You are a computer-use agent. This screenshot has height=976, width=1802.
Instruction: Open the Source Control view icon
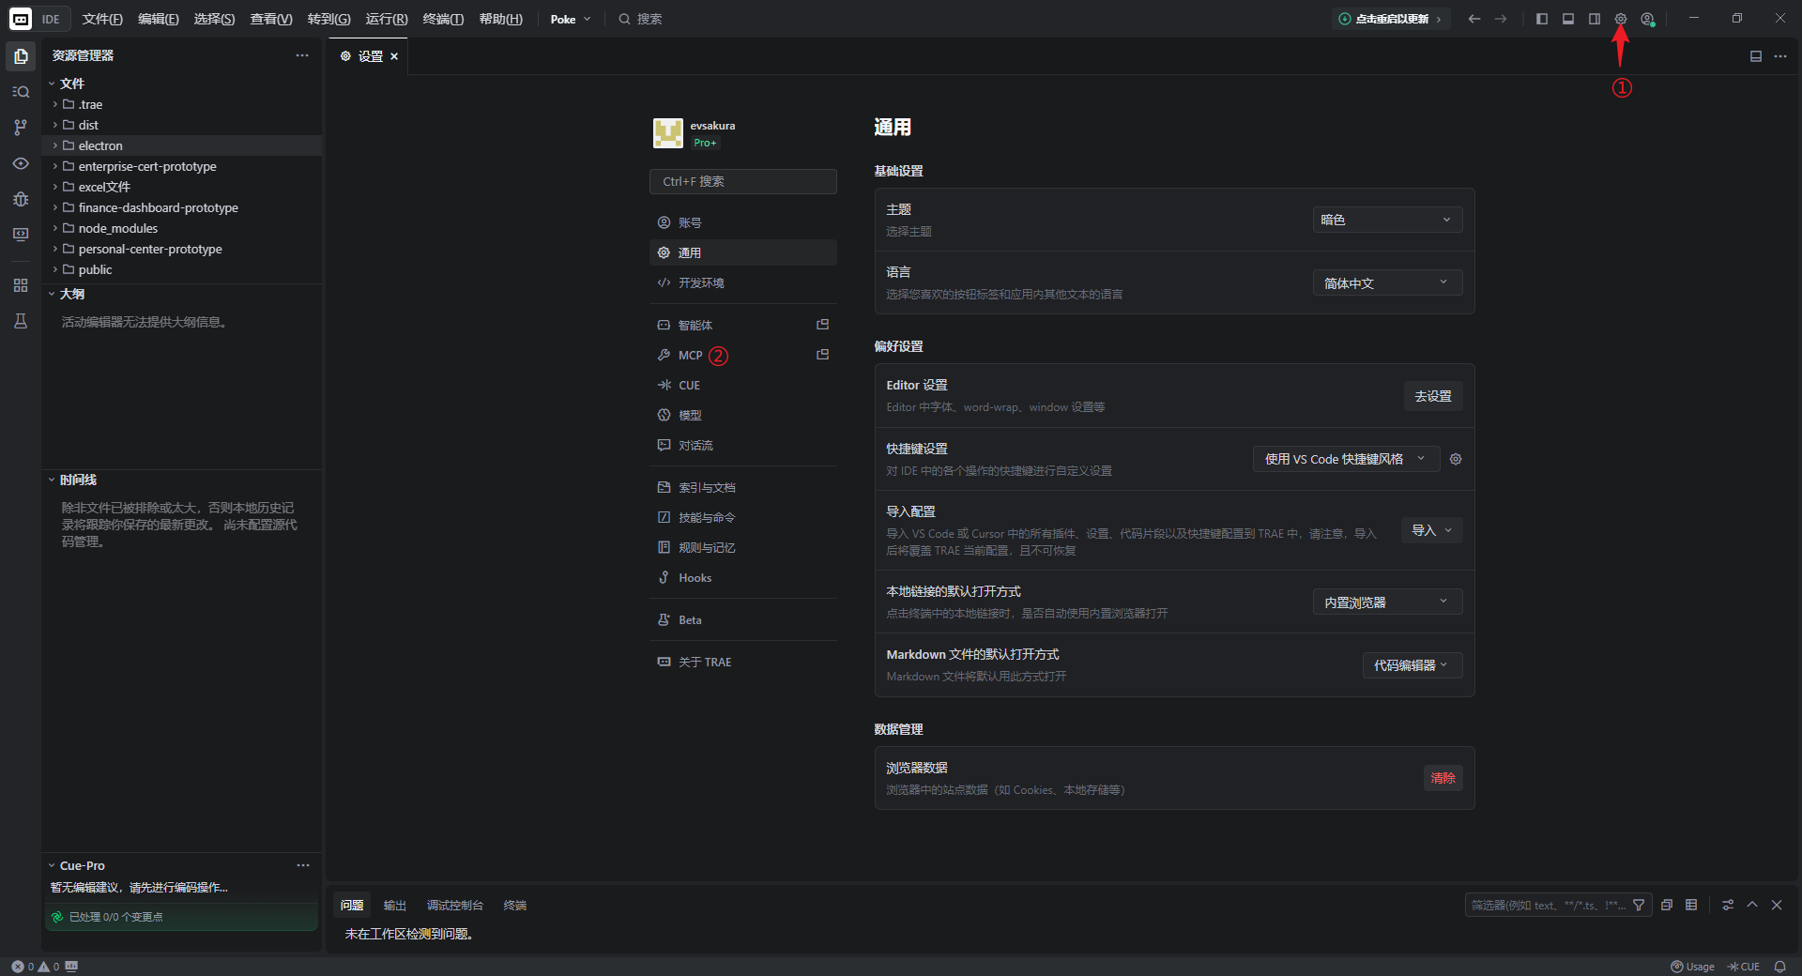coord(21,128)
